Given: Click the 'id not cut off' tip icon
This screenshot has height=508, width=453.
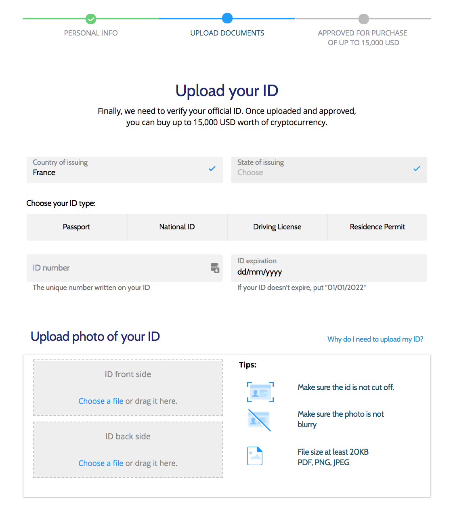Looking at the screenshot, I should (260, 392).
